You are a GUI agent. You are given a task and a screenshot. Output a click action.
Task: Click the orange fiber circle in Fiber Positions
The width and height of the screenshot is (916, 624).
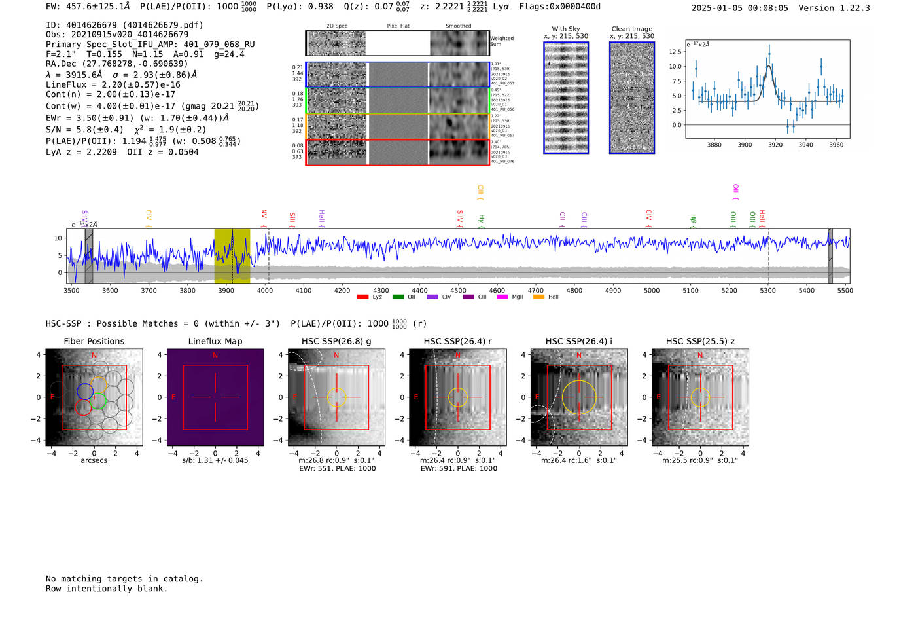click(x=98, y=385)
